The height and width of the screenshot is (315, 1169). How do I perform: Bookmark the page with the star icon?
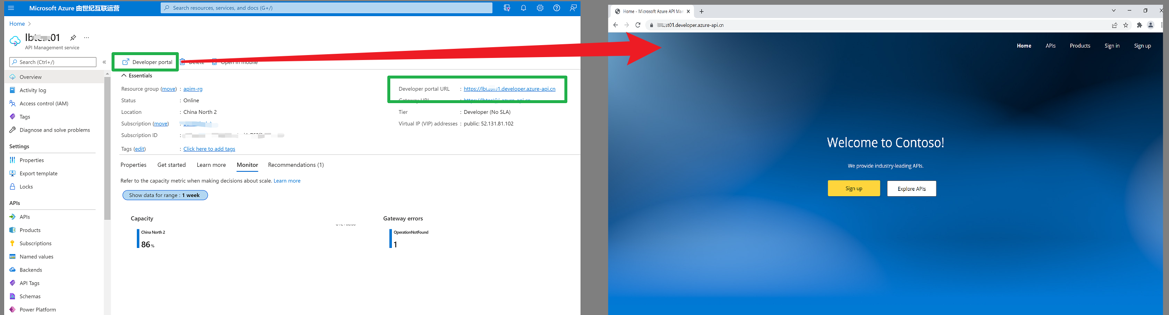tap(1126, 25)
